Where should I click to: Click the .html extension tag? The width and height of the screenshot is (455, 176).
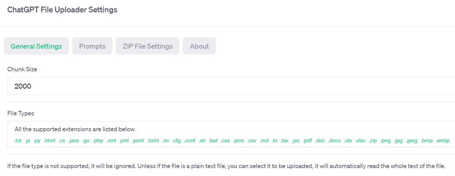(49, 141)
